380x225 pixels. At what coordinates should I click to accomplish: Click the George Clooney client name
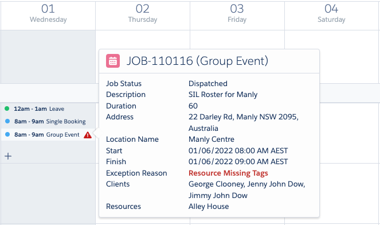click(217, 184)
